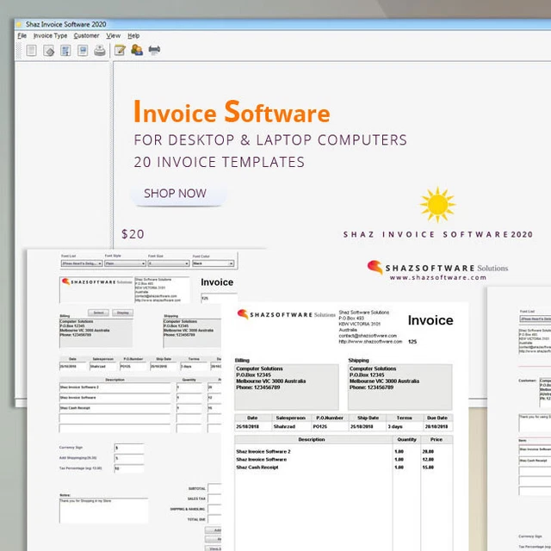
Task: Click the blank new invoice toolbar icon
Action: pos(31,50)
